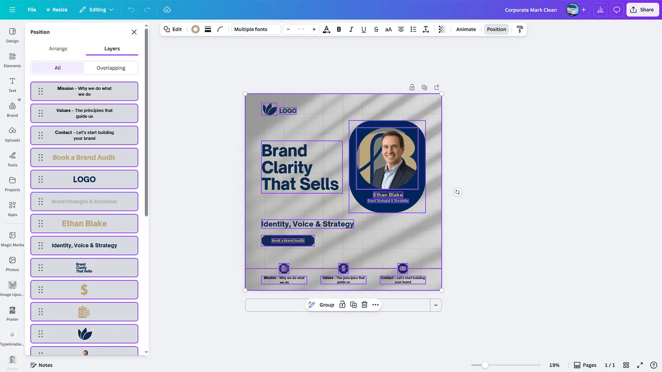The height and width of the screenshot is (372, 662).
Task: Lock the selected elements
Action: pos(342,305)
